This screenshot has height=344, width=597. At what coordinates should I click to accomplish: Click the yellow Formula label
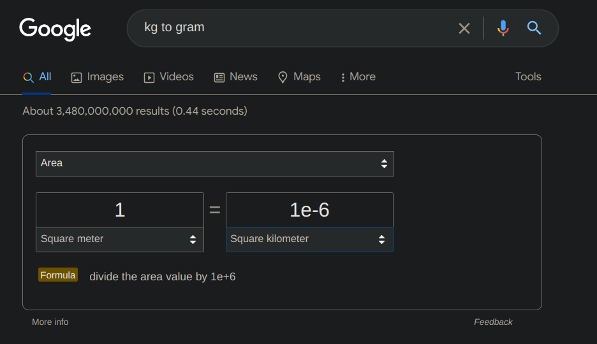point(58,275)
